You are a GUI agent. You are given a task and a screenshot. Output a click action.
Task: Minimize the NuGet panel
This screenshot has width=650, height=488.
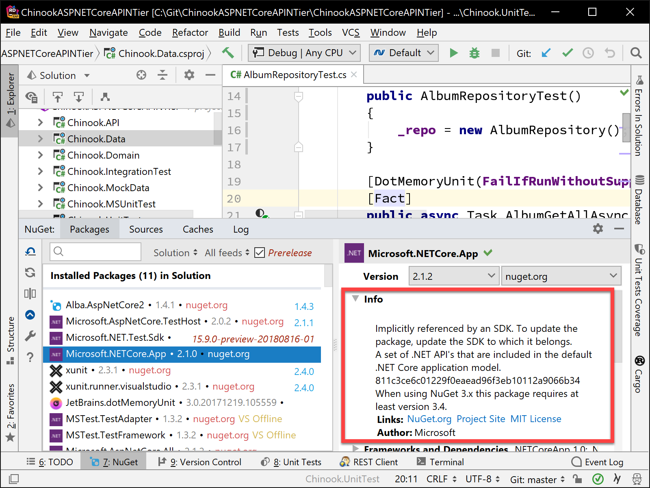[x=619, y=229]
